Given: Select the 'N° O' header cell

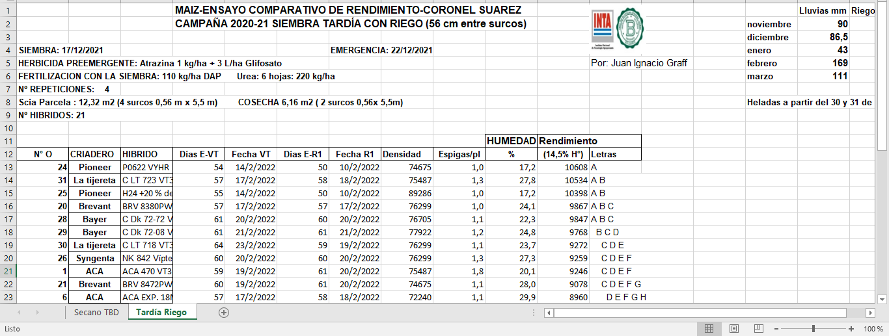Looking at the screenshot, I should [x=43, y=154].
